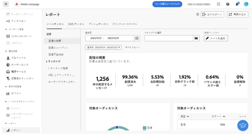Click the フラグメント sidebar icon
This screenshot has width=252, height=134.
pyautogui.click(x=8, y=43)
